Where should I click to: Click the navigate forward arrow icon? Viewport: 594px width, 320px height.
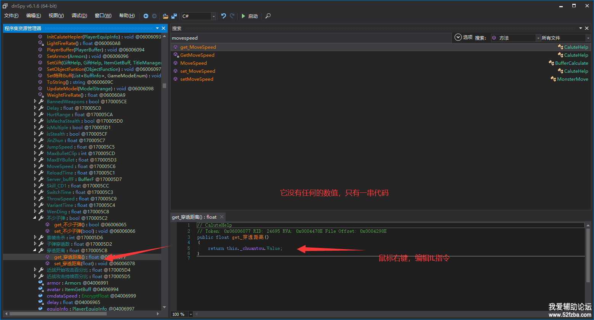tap(154, 16)
